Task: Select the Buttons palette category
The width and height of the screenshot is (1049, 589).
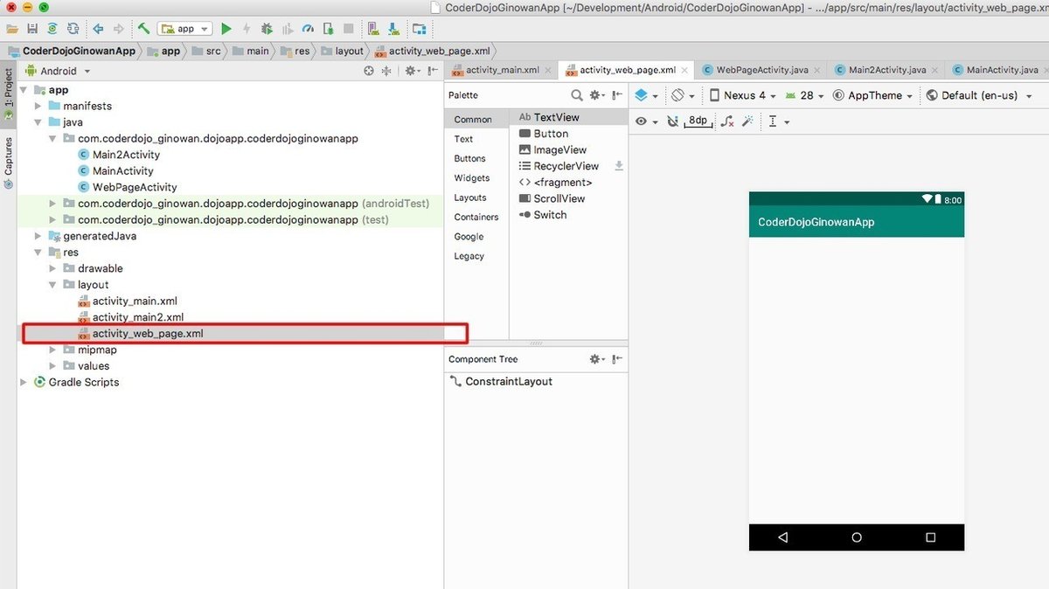Action: point(469,158)
